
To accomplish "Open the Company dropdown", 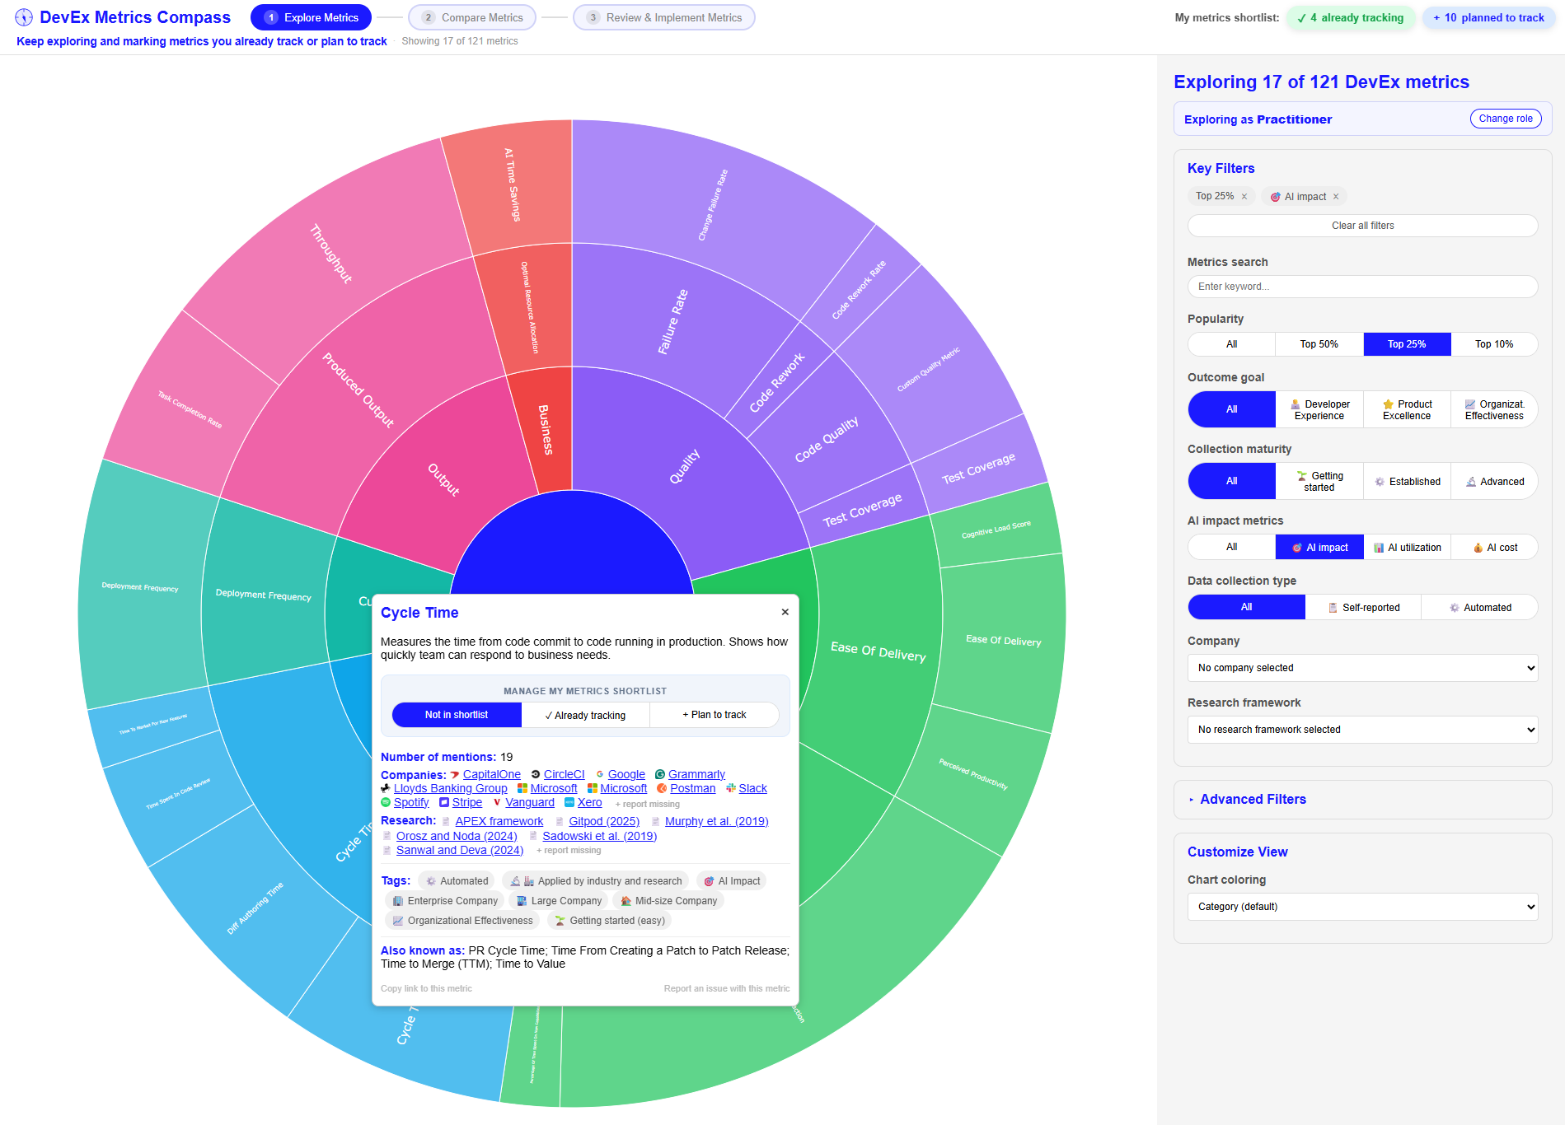I will [1363, 668].
